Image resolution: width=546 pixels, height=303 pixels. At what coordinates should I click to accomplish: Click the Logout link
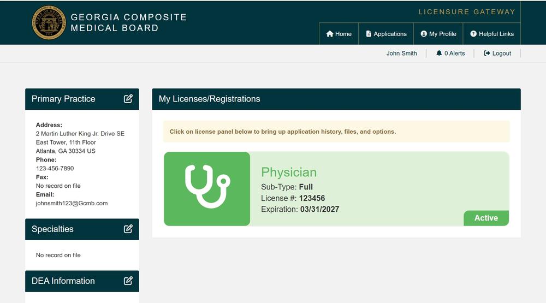pyautogui.click(x=497, y=54)
